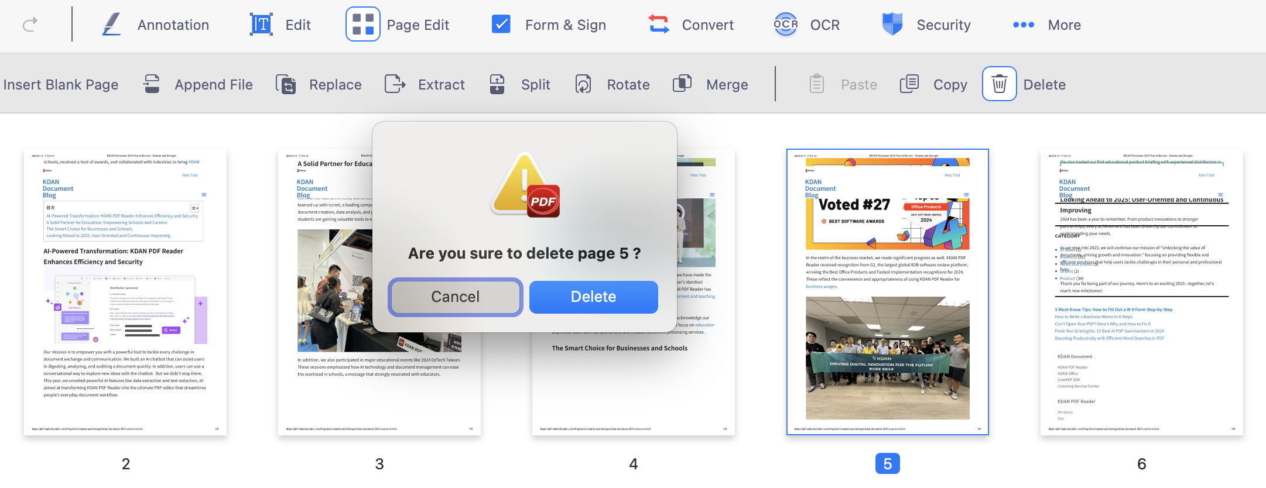The image size is (1266, 488).
Task: Select the Edit text-box icon
Action: tap(261, 25)
